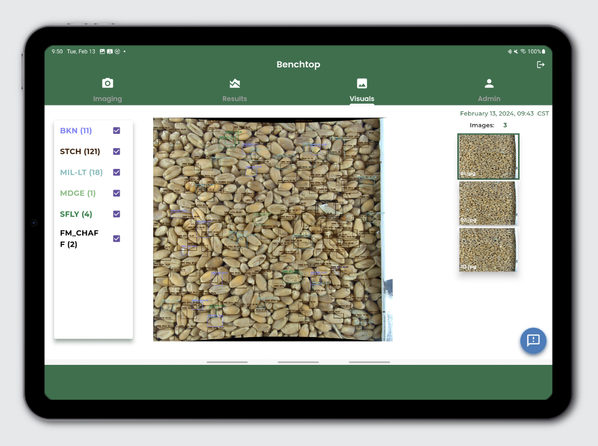Image resolution: width=598 pixels, height=446 pixels.
Task: Tap the Wi-Fi status bar icon
Action: click(x=523, y=51)
